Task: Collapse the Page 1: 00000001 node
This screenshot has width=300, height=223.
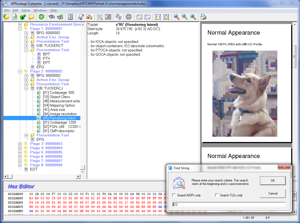Action: (20, 29)
